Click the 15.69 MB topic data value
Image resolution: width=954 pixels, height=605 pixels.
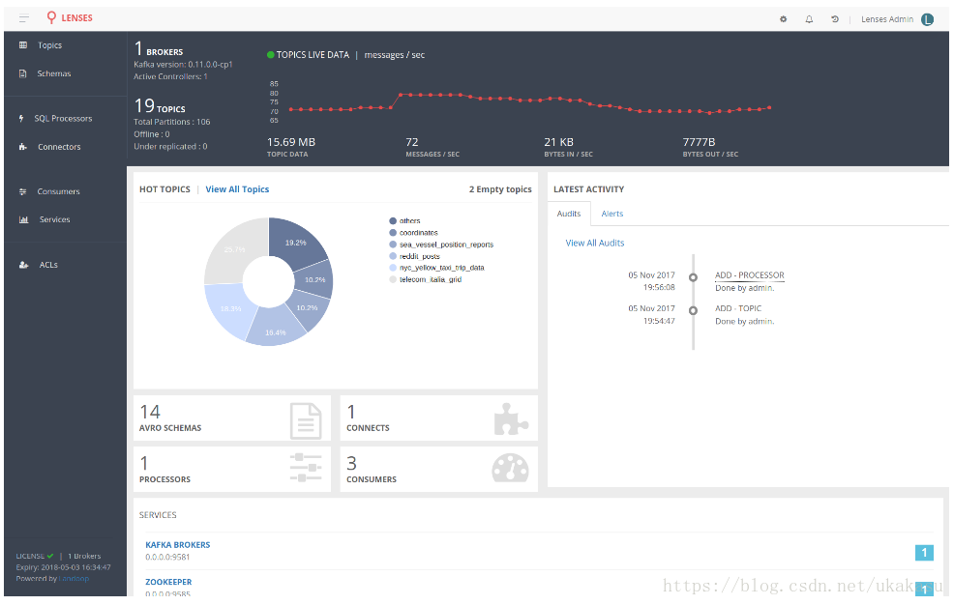coord(291,141)
